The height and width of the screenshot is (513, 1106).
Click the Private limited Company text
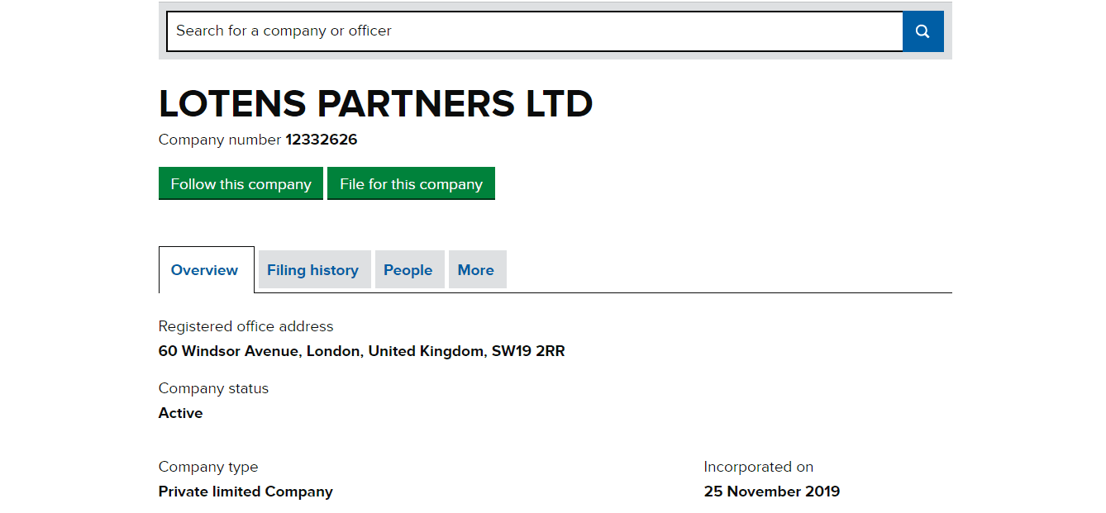click(246, 492)
